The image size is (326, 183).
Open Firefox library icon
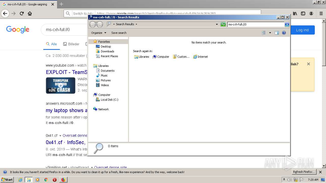[295, 13]
